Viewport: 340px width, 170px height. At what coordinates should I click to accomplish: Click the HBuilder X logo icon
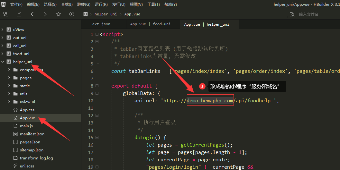click(3, 4)
